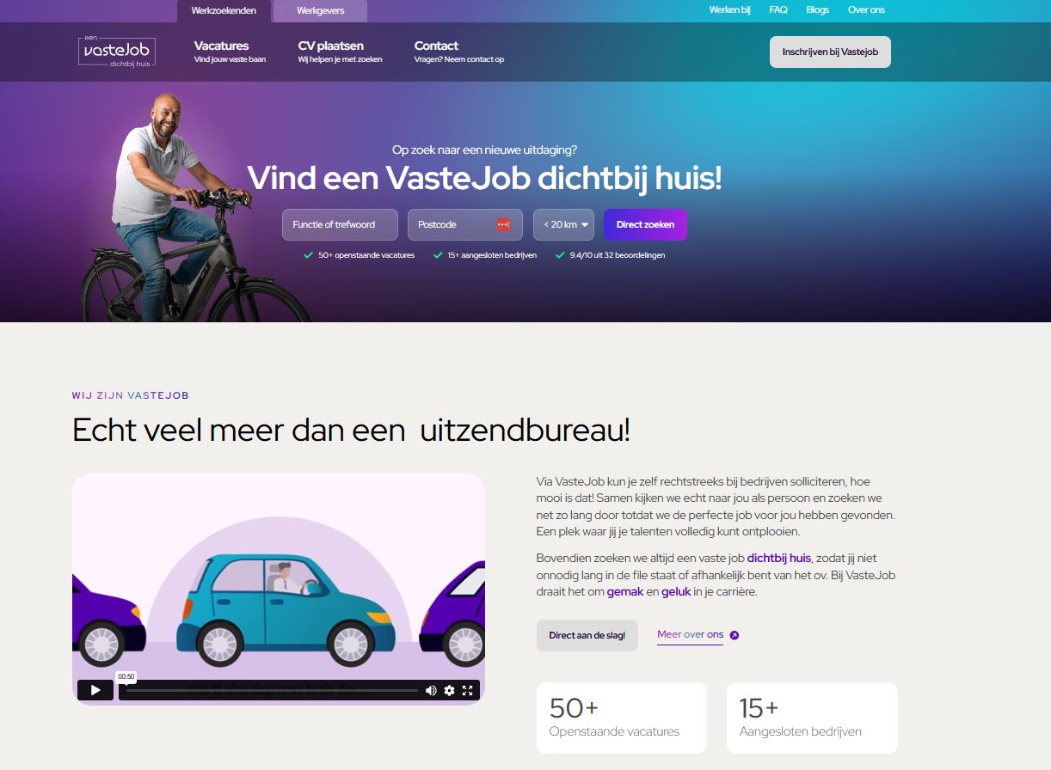Focus the Functie of trefwoord input field
This screenshot has height=770, width=1051.
(340, 224)
